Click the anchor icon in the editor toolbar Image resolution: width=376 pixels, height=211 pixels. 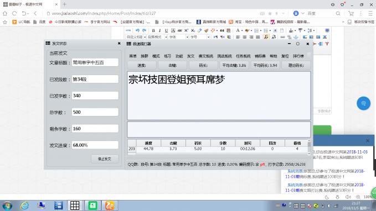[x=296, y=37]
